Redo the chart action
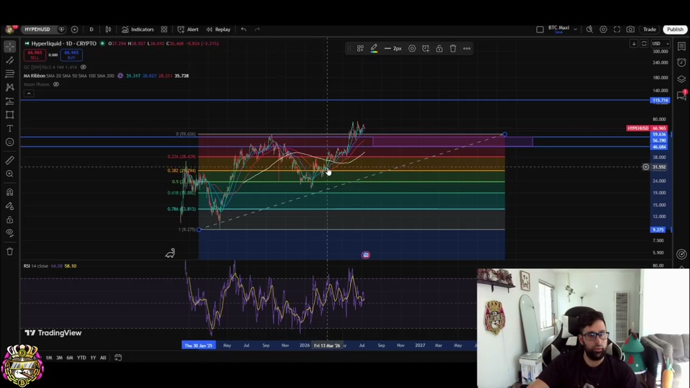 tap(257, 29)
